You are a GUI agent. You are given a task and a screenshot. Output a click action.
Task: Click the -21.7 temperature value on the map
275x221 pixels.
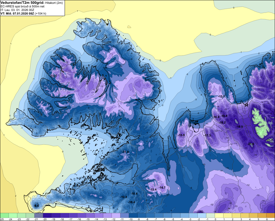point(270,140)
